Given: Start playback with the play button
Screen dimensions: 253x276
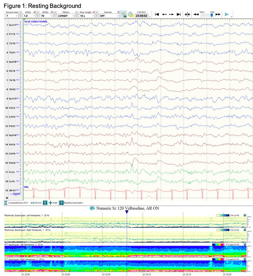Looking at the screenshot, I should (227, 14).
